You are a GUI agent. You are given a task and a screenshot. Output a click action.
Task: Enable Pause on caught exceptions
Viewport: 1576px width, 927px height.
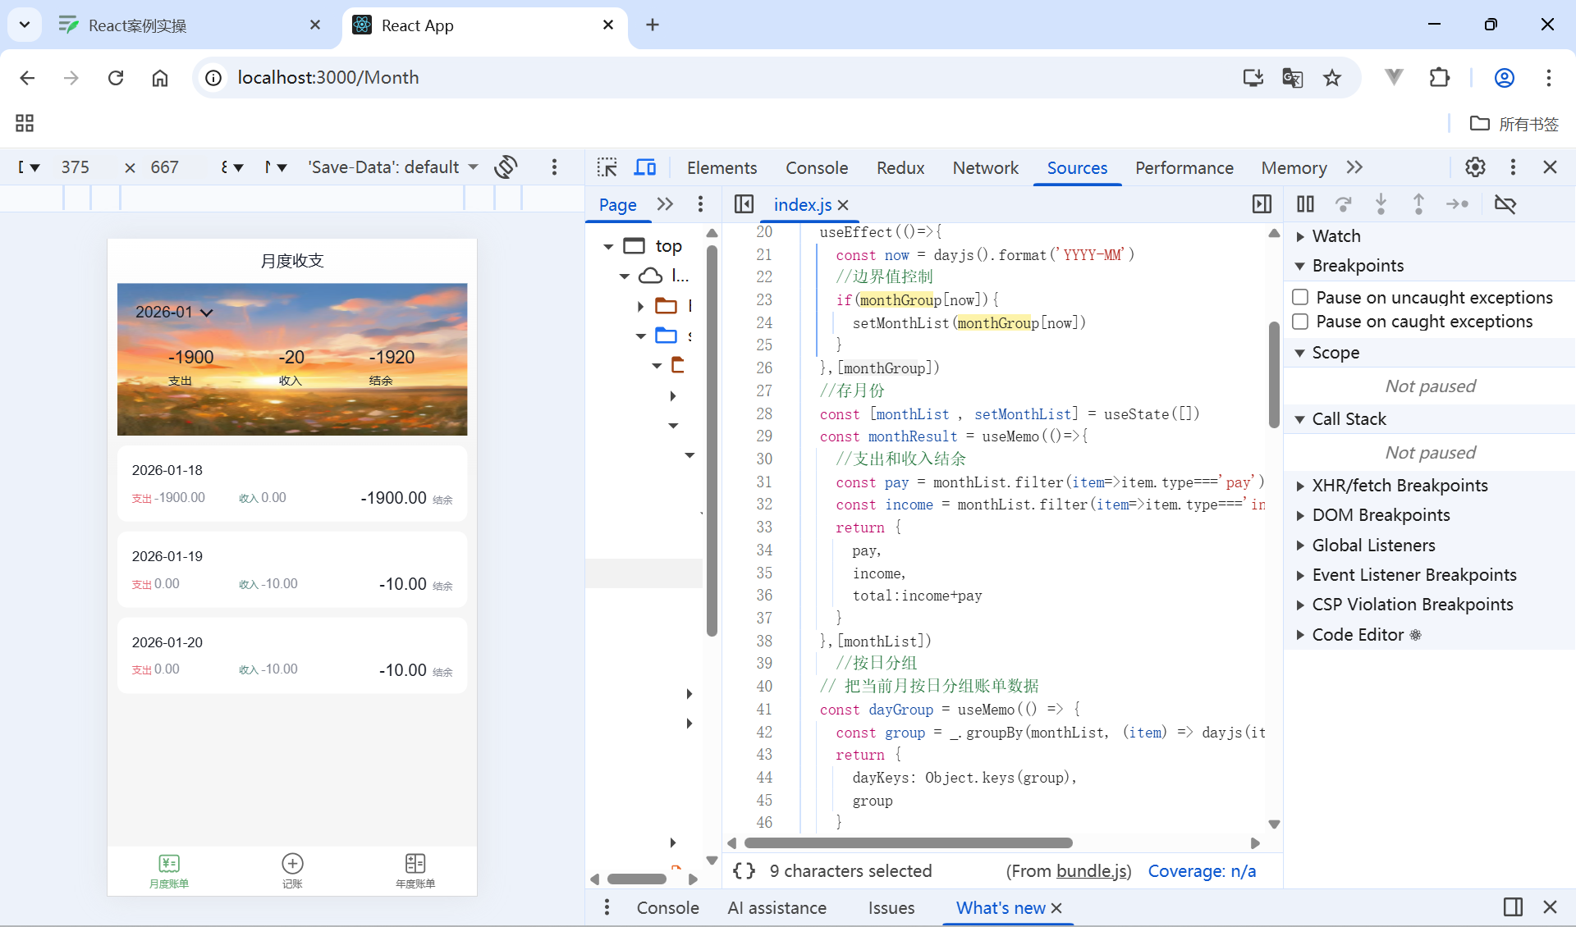1300,322
